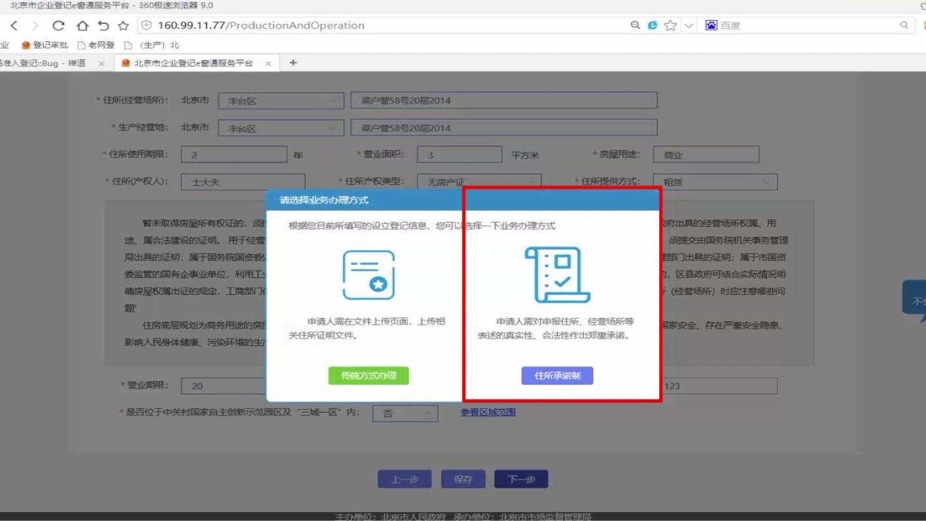Open the browser home page icon
The width and height of the screenshot is (926, 521).
click(82, 25)
